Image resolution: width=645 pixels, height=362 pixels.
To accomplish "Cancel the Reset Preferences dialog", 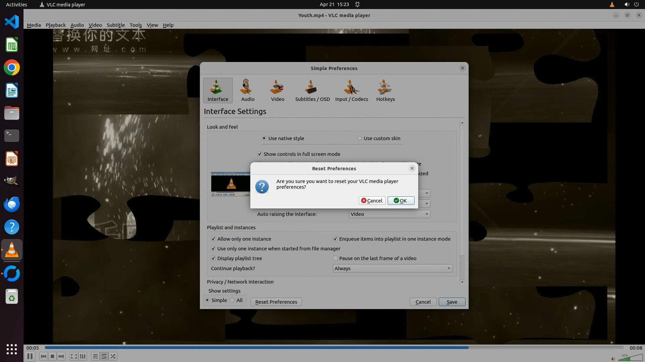I will click(372, 201).
